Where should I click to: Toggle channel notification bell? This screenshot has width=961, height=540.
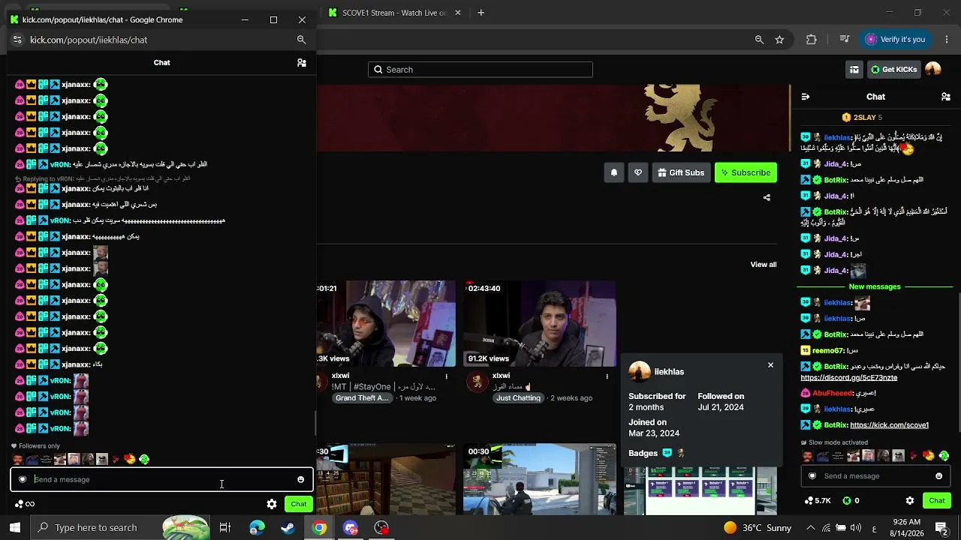pos(614,172)
